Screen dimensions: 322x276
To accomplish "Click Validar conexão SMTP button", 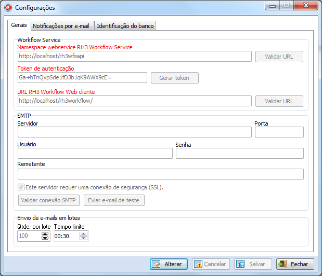I will (x=48, y=200).
